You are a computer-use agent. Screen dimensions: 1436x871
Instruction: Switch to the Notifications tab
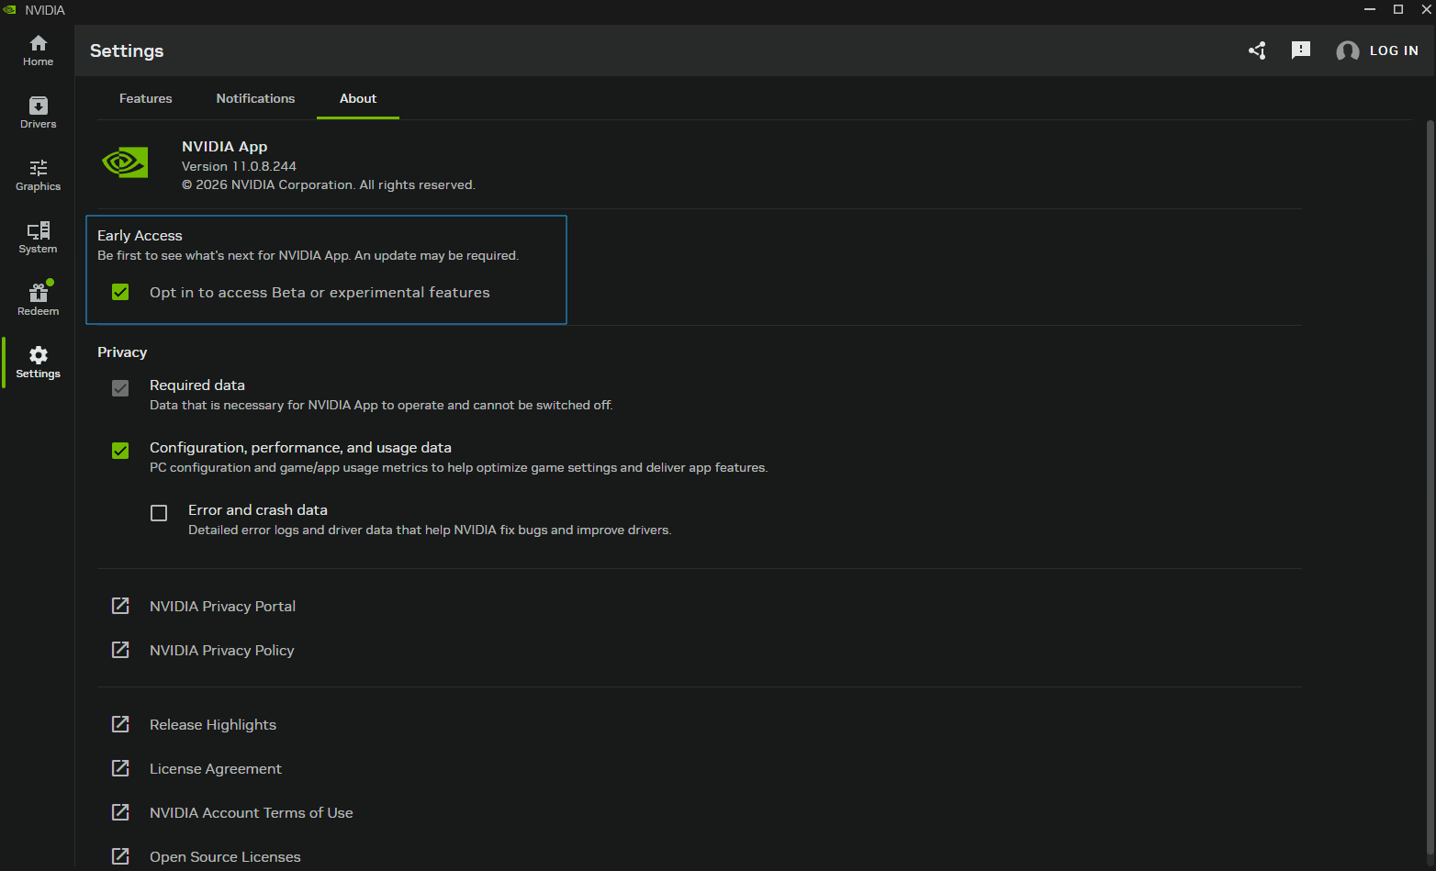point(255,98)
